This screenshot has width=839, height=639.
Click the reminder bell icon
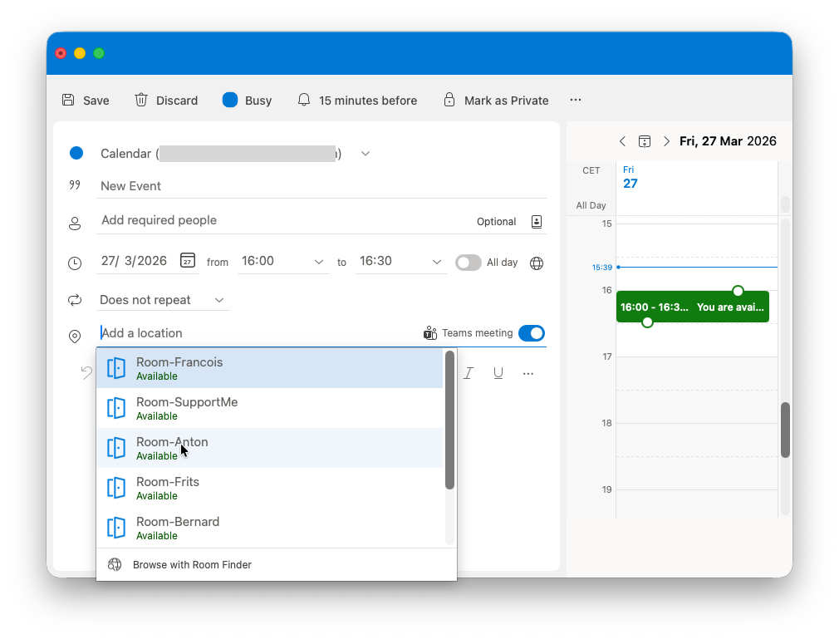pyautogui.click(x=304, y=100)
